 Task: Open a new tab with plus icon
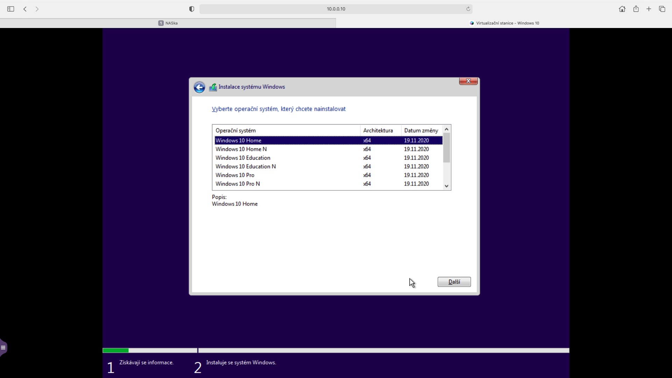click(649, 9)
